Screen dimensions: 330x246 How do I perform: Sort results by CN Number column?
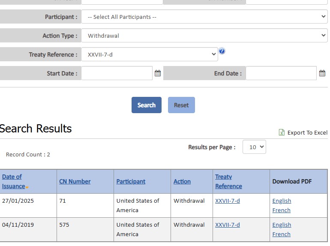[x=75, y=181]
